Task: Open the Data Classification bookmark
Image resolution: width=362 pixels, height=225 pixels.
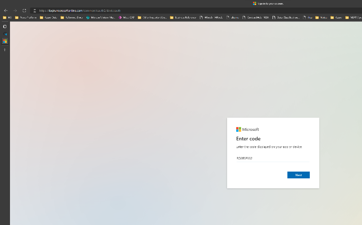Action: click(285, 18)
